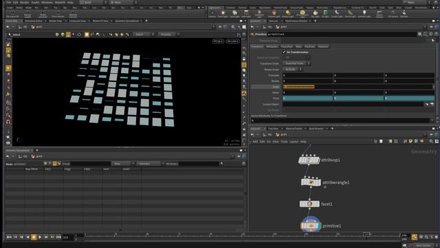
Task: Select the Stereo Camera shelf tool
Action: 379,14
